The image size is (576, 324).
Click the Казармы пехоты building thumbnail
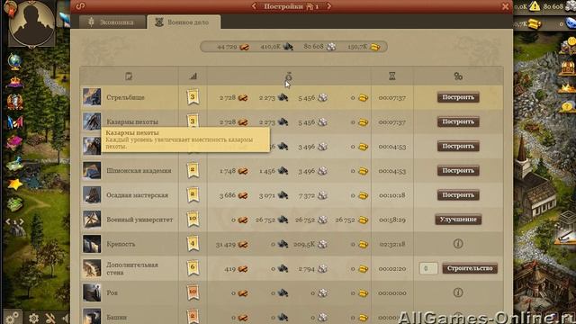click(x=92, y=121)
